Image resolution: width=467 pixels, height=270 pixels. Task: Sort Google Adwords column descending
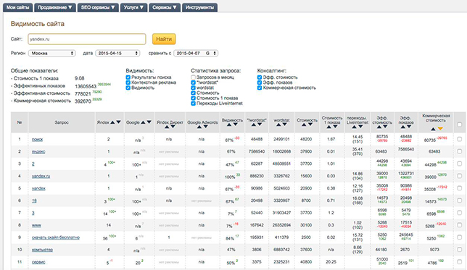(205, 127)
